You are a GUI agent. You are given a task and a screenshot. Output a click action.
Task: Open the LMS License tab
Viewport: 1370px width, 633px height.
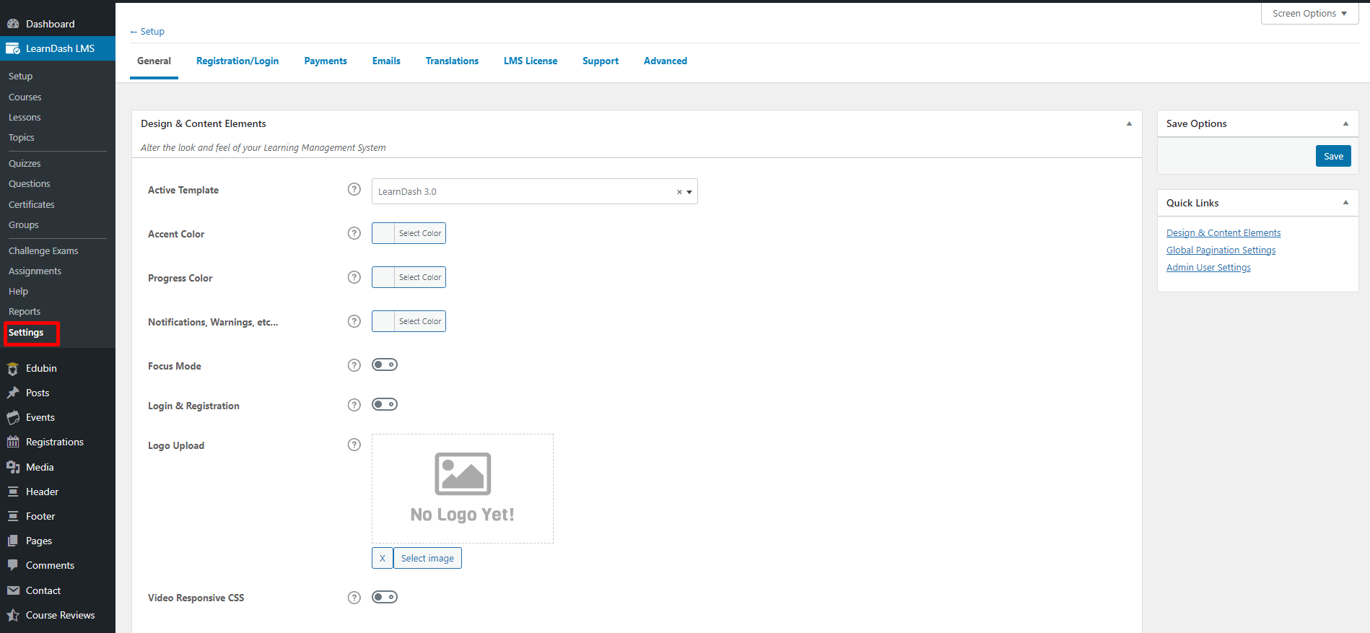[x=531, y=61]
